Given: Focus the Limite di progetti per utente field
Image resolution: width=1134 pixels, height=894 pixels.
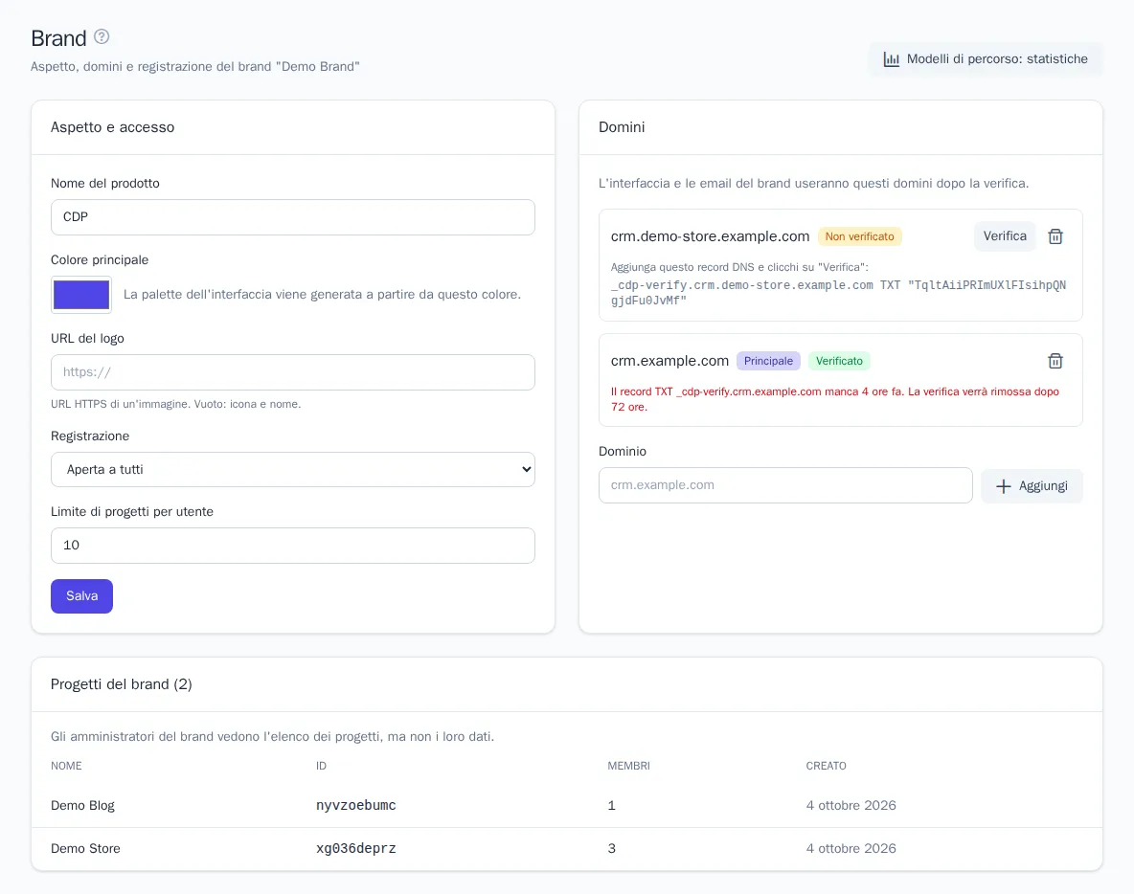Looking at the screenshot, I should coord(293,546).
